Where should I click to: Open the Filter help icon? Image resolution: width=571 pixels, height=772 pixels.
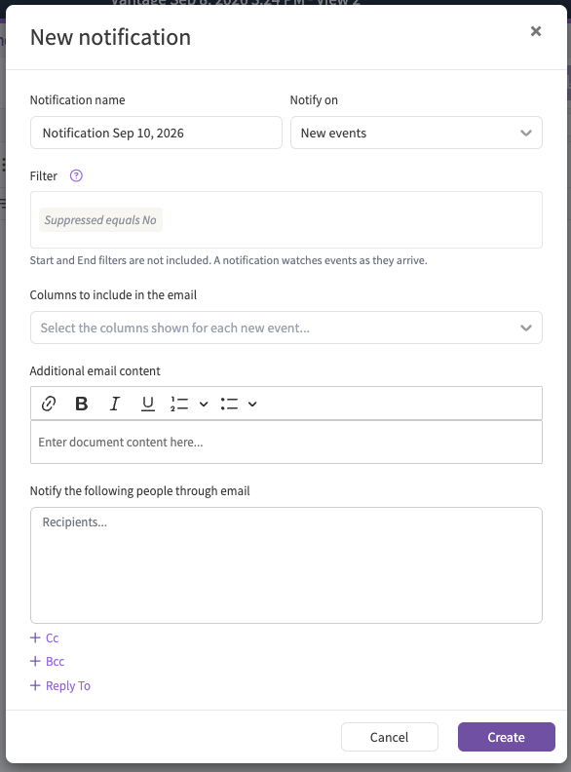(76, 175)
